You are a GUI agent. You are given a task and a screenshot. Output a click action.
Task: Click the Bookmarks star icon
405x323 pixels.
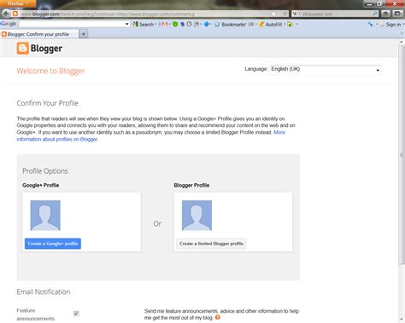tap(217, 25)
